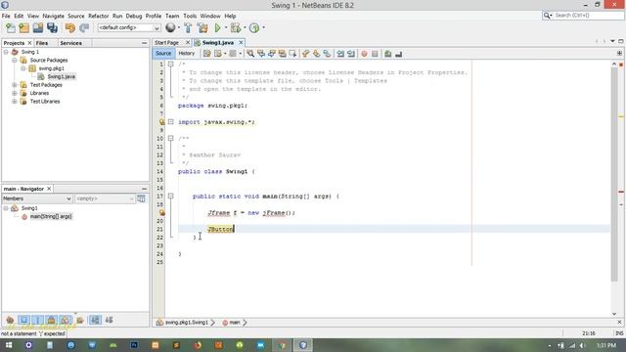Collapse the Source Packages node

point(15,61)
